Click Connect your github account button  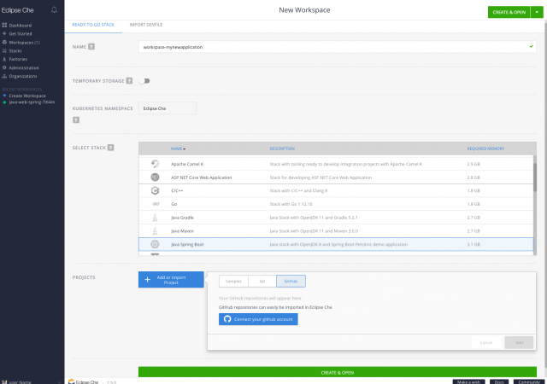(x=258, y=319)
